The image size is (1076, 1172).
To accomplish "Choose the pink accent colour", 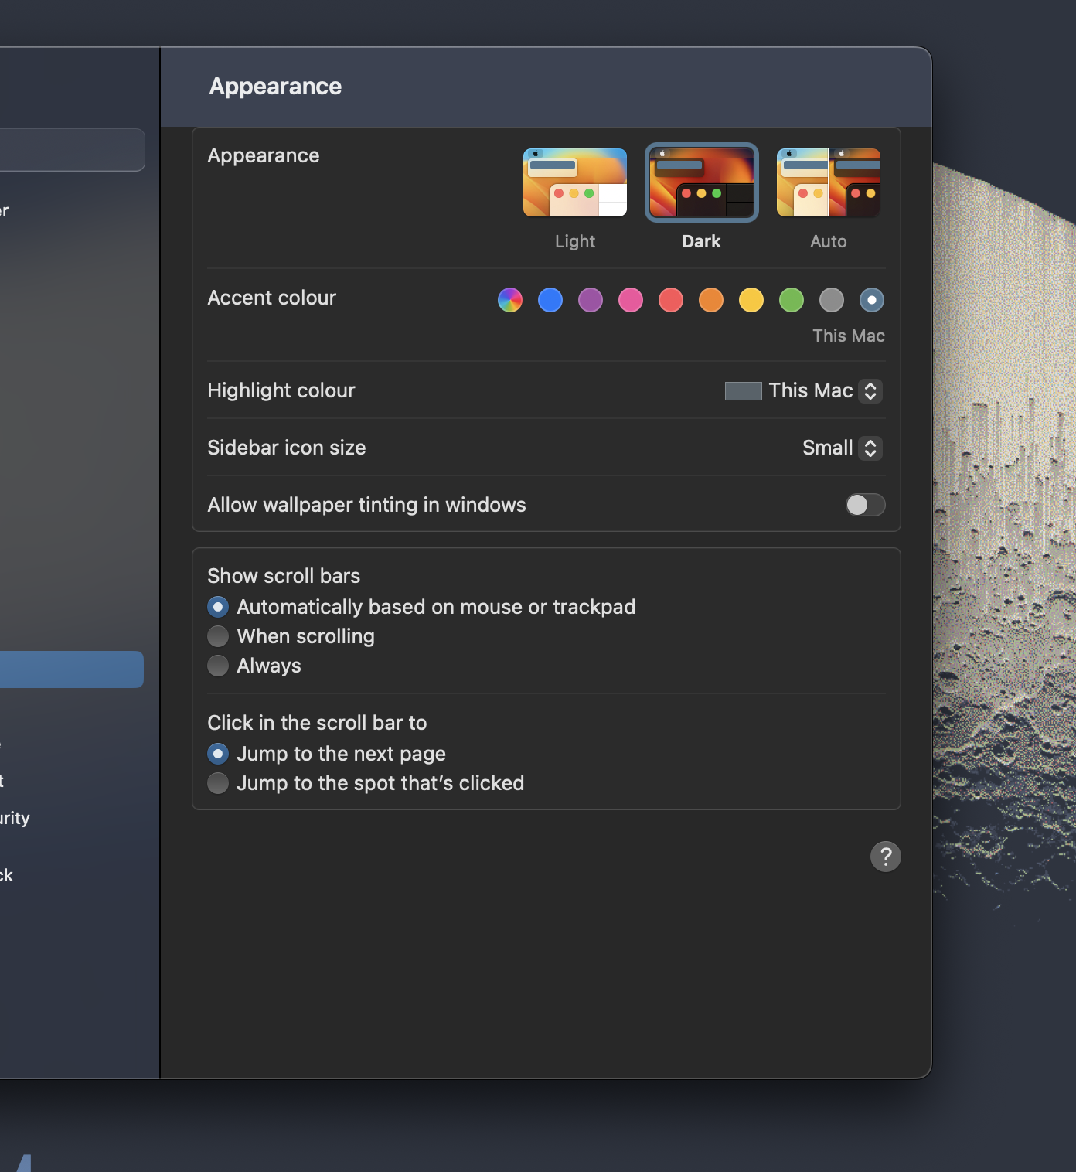I will (631, 300).
